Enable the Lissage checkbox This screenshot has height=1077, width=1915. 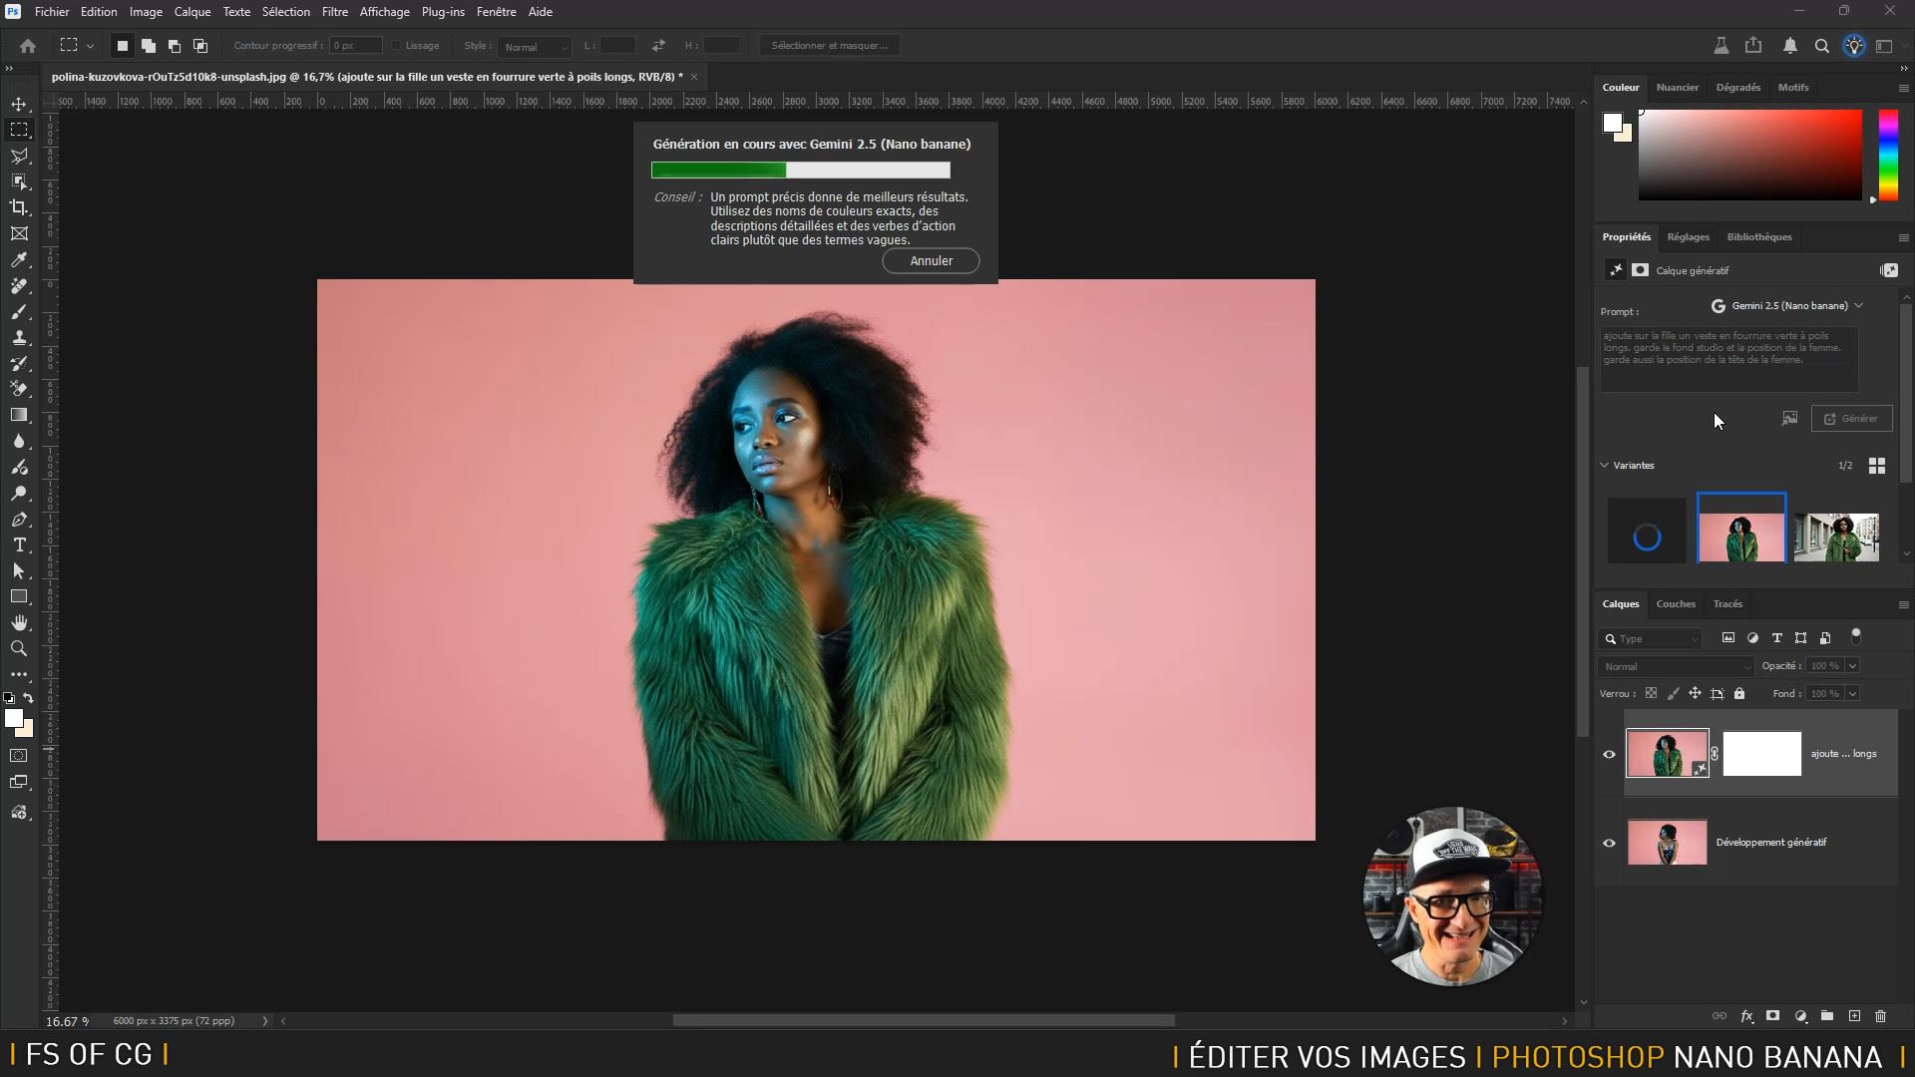point(397,46)
